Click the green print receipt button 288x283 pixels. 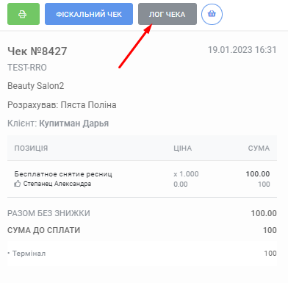click(x=24, y=14)
